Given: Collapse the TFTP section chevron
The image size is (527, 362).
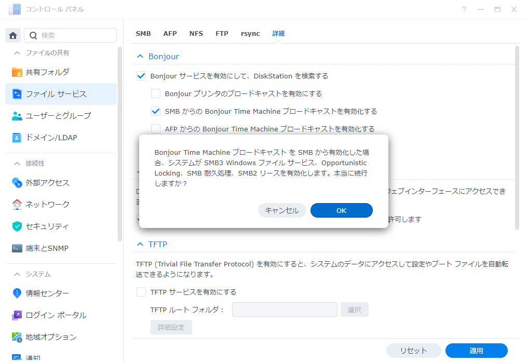Looking at the screenshot, I should pyautogui.click(x=140, y=244).
